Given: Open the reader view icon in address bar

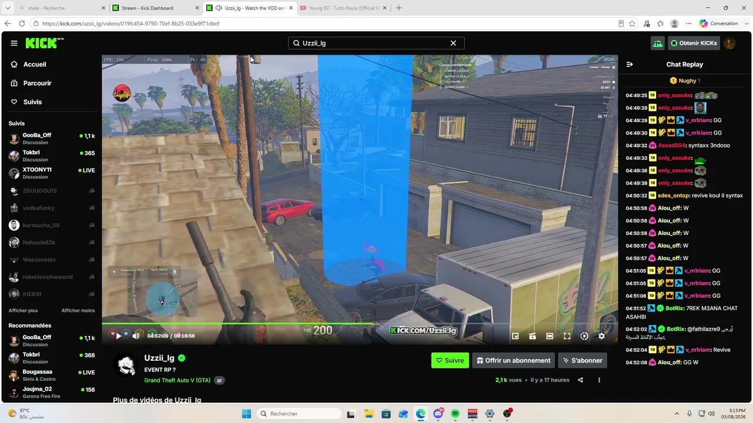Looking at the screenshot, I should coord(621,23).
